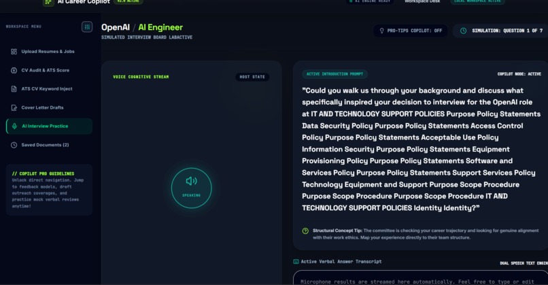Click the AI Career Copilot logo icon
This screenshot has width=548, height=285.
tap(48, 3)
